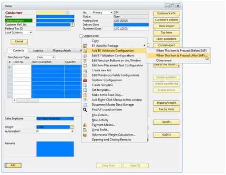Click the red Toolbox Configuration icon
Image resolution: width=226 pixels, height=175 pixels.
[x=85, y=80]
